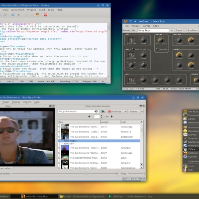The image size is (199, 199).
Task: Open the Settings submenu in Openbox menu
Action: (191, 153)
